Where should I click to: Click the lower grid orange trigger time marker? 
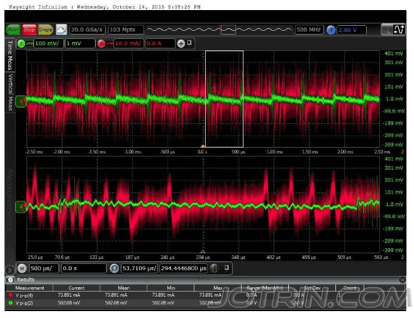pos(203,251)
